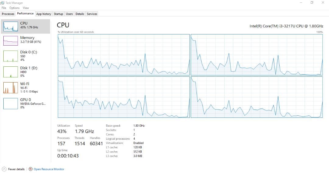Select the Memory graph thumbnail in sidebar
This screenshot has width=329, height=175.
click(x=10, y=40)
